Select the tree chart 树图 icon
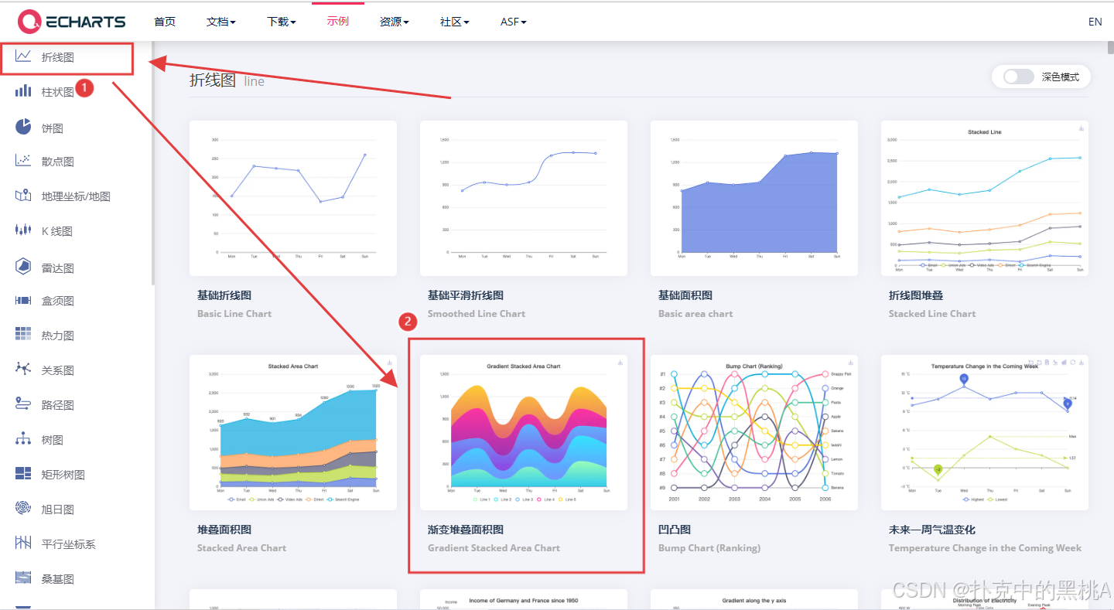The width and height of the screenshot is (1114, 610). point(23,439)
